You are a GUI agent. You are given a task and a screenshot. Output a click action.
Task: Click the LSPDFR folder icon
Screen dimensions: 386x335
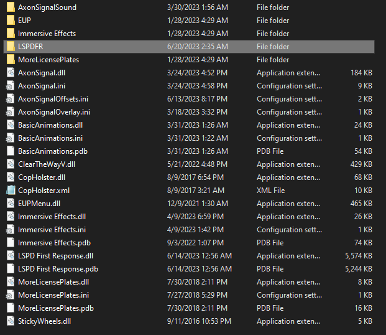[x=11, y=47]
